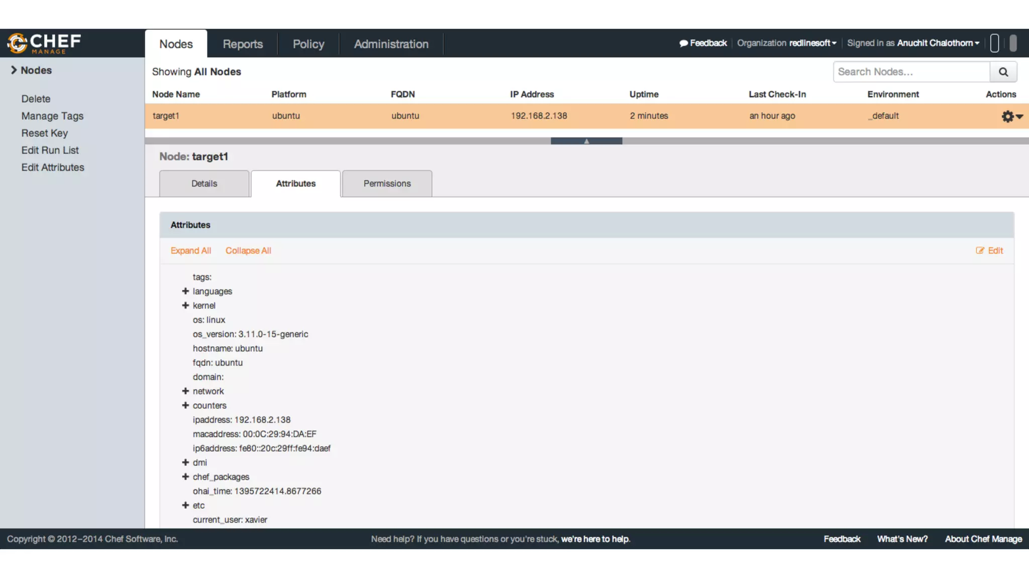Expand the etc attribute
Screen dimensions: 1029x578
[185, 505]
